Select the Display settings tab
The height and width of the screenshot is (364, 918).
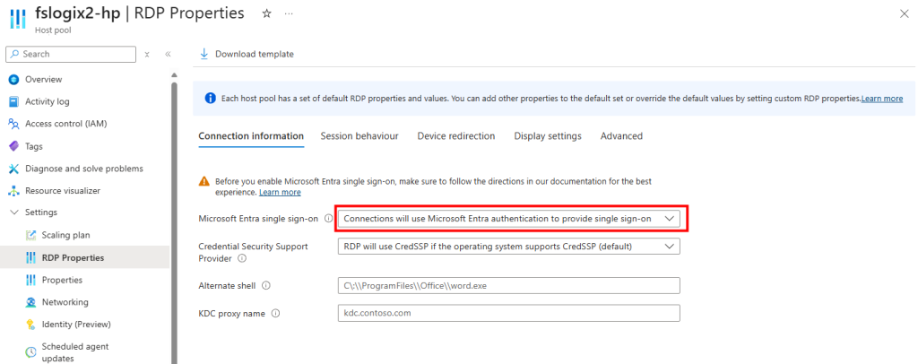pyautogui.click(x=547, y=136)
